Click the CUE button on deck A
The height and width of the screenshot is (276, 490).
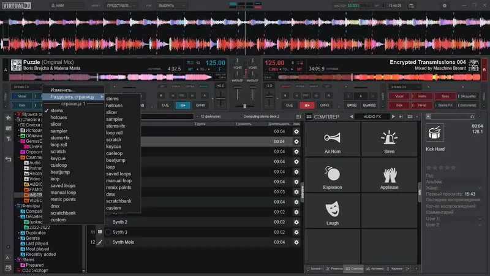pyautogui.click(x=165, y=105)
